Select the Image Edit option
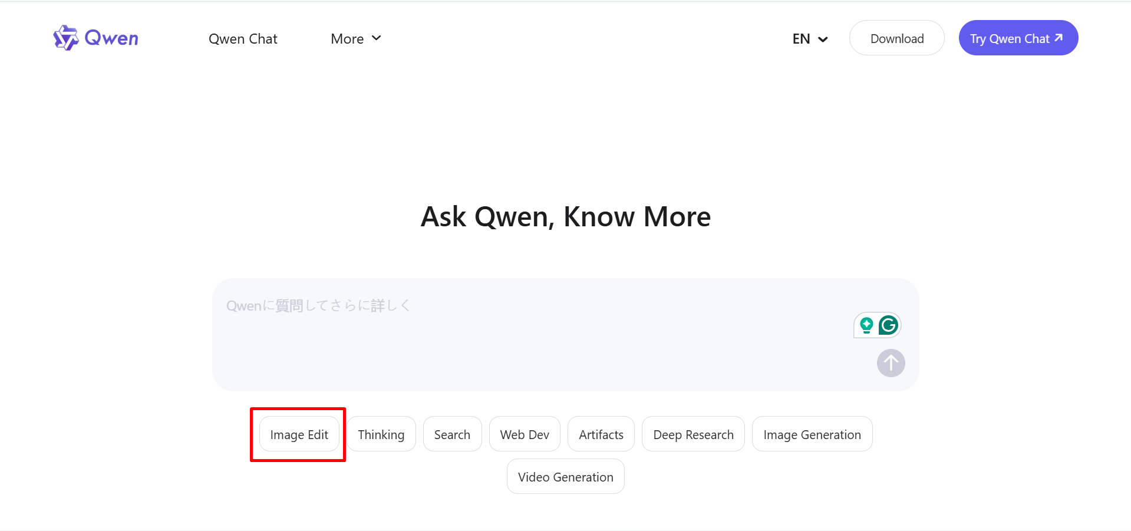1131x531 pixels. 299,434
